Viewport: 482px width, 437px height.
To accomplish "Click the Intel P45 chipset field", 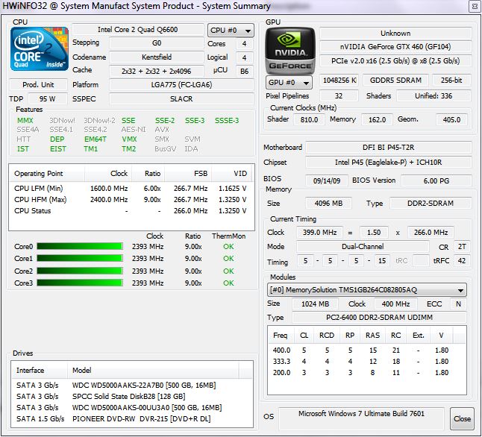I will pyautogui.click(x=389, y=163).
